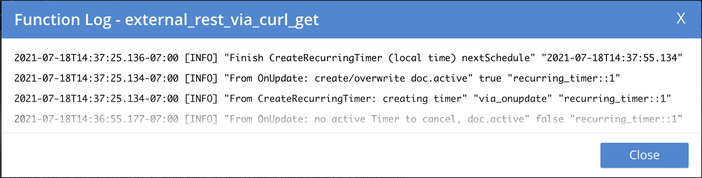The height and width of the screenshot is (178, 702).
Task: Click recurring_timer::1 on the creating timer line
Action: click(615, 99)
